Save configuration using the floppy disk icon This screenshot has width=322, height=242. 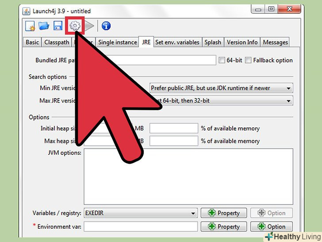pyautogui.click(x=58, y=26)
